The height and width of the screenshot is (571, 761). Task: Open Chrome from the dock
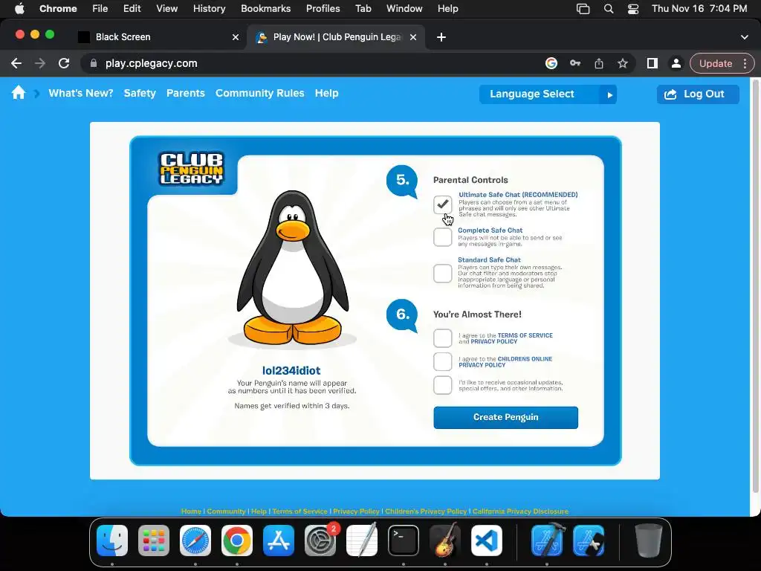[x=237, y=541]
